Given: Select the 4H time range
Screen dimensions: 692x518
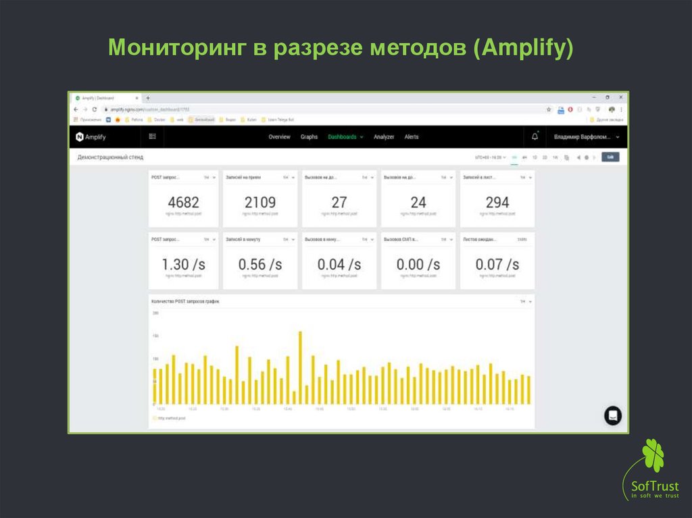Looking at the screenshot, I should [524, 157].
